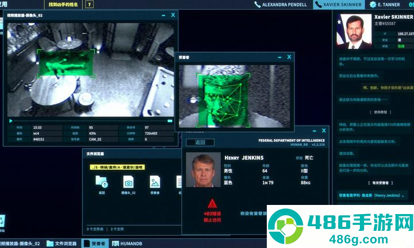This screenshot has height=248, width=414.
Task: Click the 文件浏览器 window title bar
Action: pyautogui.click(x=132, y=154)
